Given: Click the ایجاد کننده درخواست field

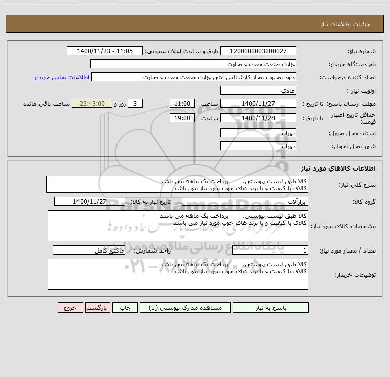Looking at the screenshot, I should tap(193, 77).
